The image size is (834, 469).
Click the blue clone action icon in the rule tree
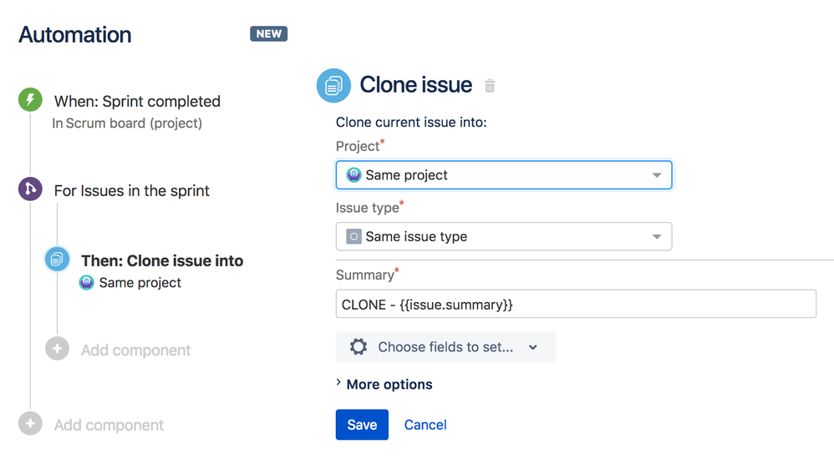point(57,260)
